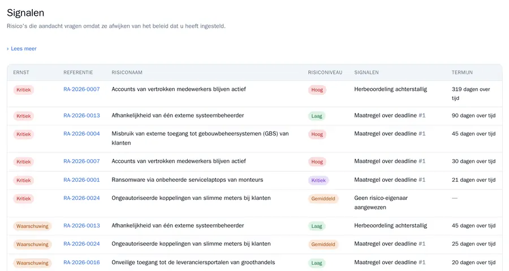This screenshot has width=509, height=271.
Task: Click the Signalen page heading
Action: click(x=25, y=12)
